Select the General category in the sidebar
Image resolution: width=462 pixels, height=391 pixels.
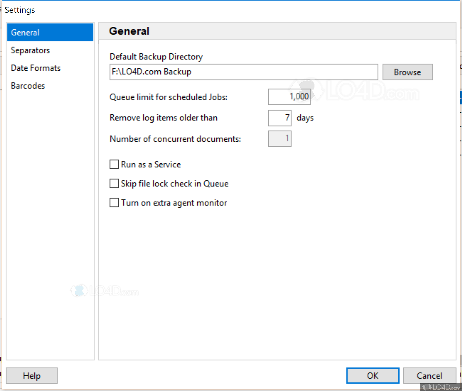[25, 32]
